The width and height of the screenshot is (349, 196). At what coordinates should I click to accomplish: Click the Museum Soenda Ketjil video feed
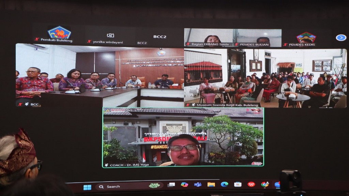click(x=265, y=78)
